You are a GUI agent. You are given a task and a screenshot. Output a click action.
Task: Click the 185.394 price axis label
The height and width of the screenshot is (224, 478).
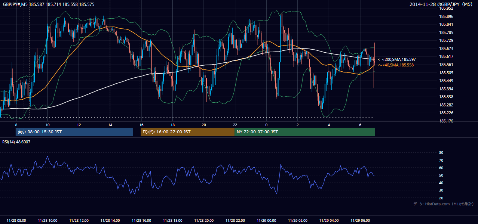coord(446,89)
